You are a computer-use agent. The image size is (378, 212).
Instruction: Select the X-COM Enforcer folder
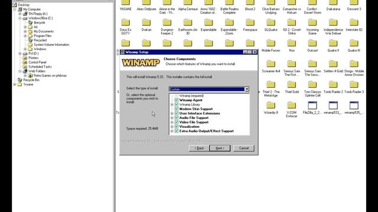pos(292,110)
